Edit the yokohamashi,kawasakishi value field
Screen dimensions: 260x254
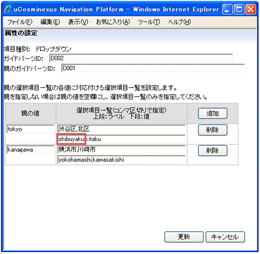121,160
